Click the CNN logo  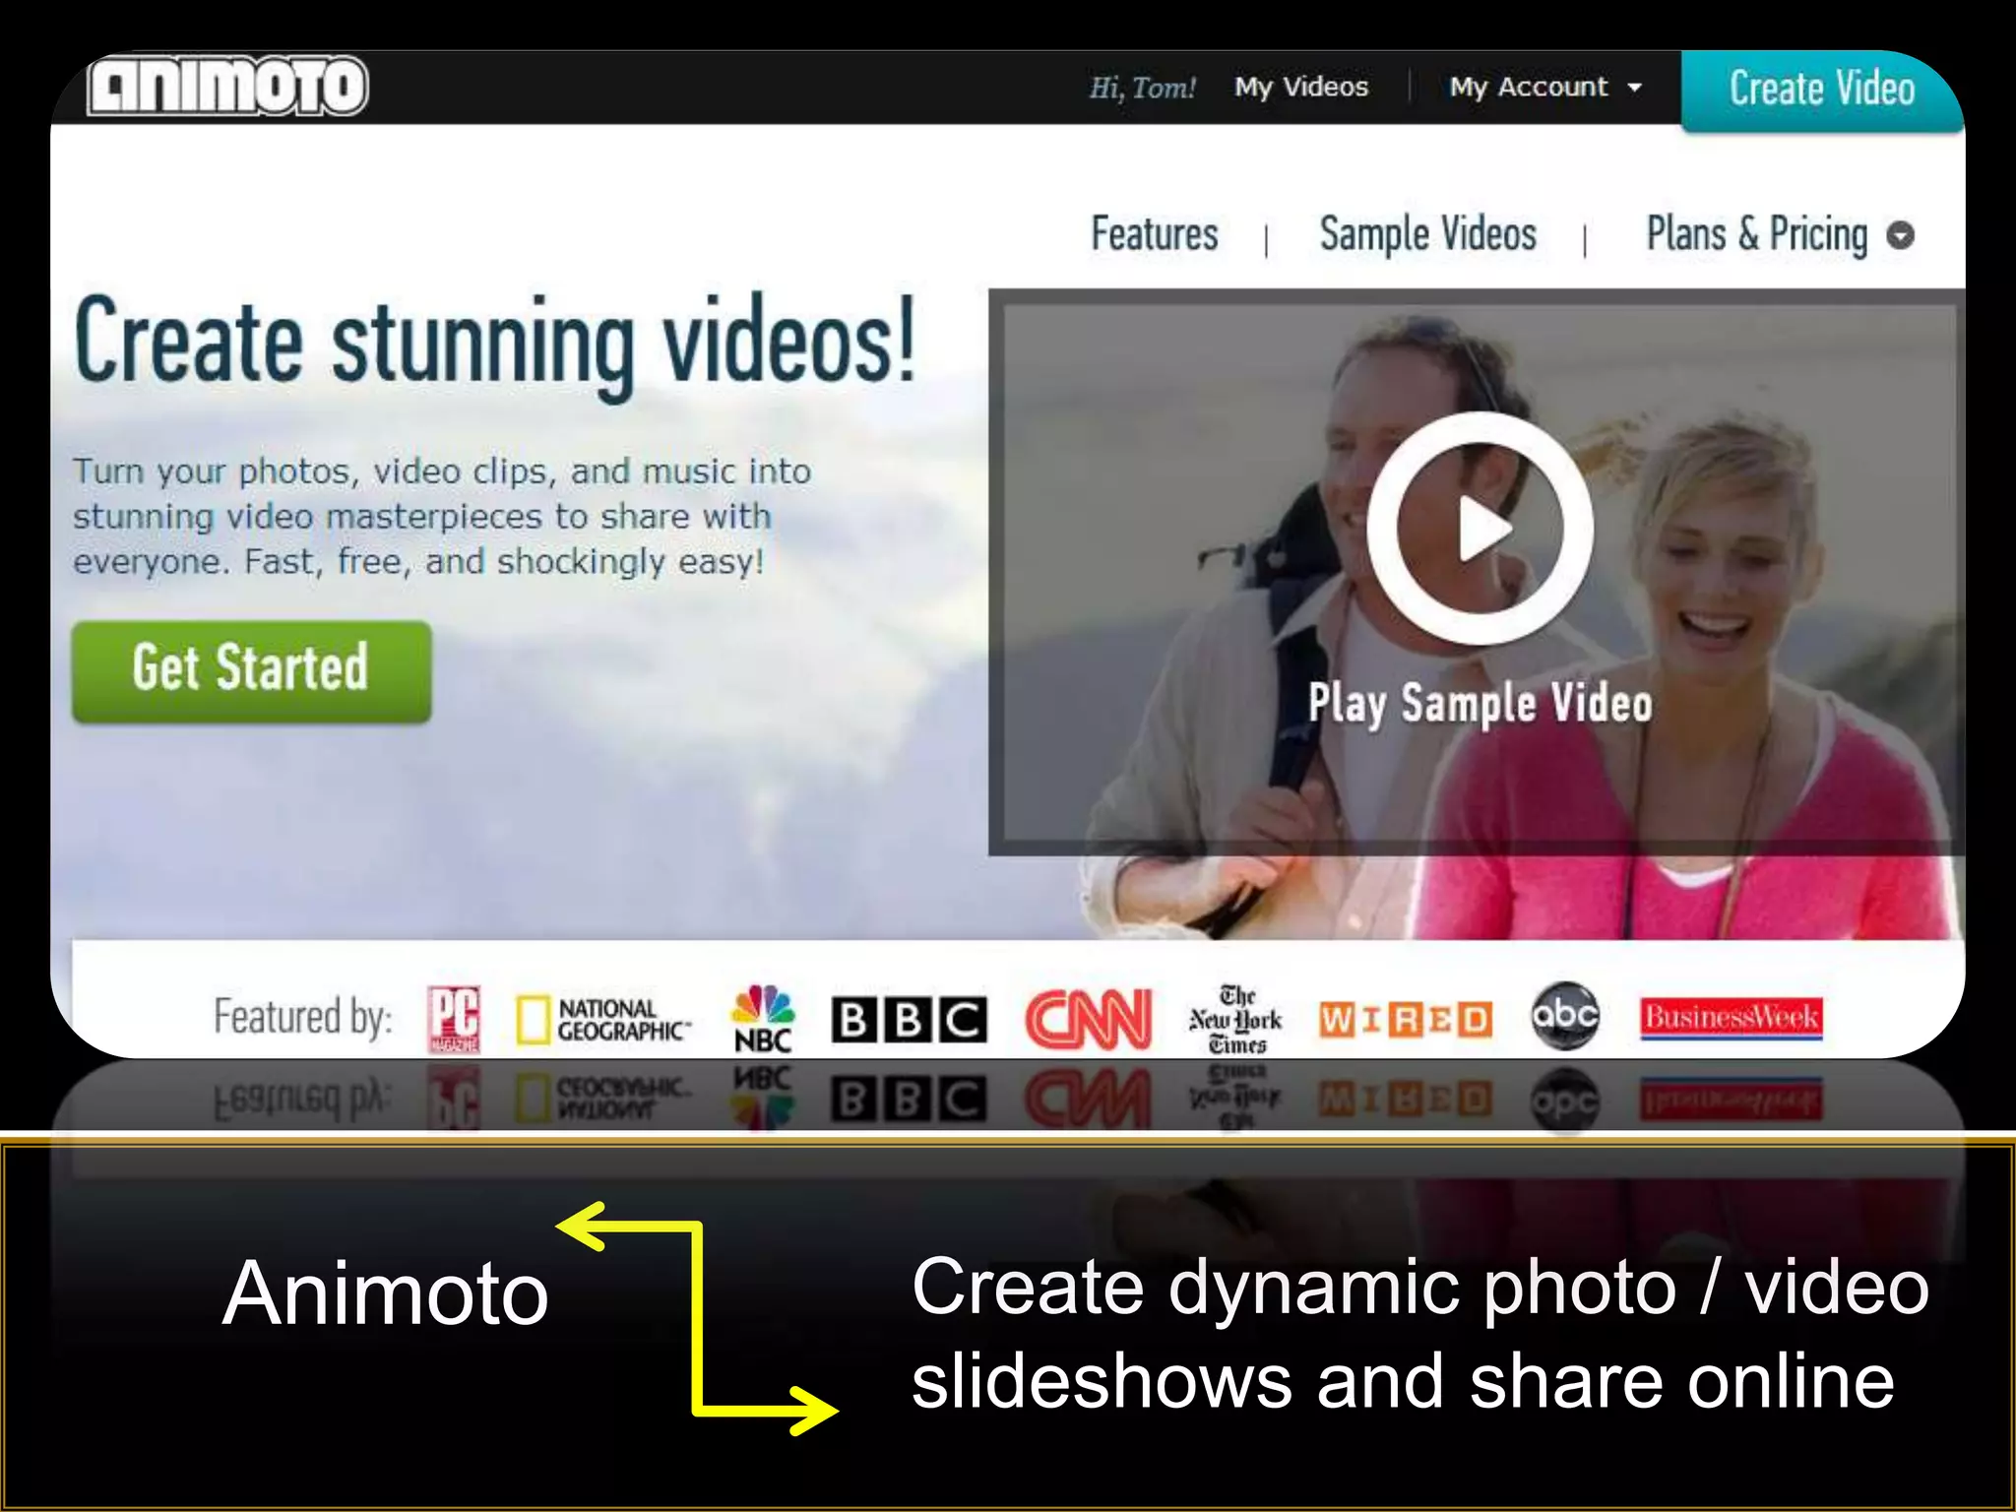point(1088,1019)
